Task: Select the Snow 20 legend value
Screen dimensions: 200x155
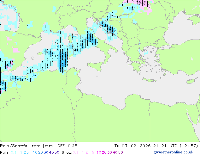Action: pyautogui.click(x=104, y=152)
